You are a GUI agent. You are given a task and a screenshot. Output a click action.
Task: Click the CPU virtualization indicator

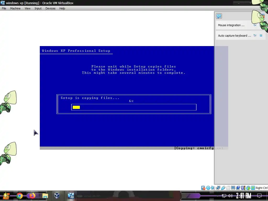[243, 188]
